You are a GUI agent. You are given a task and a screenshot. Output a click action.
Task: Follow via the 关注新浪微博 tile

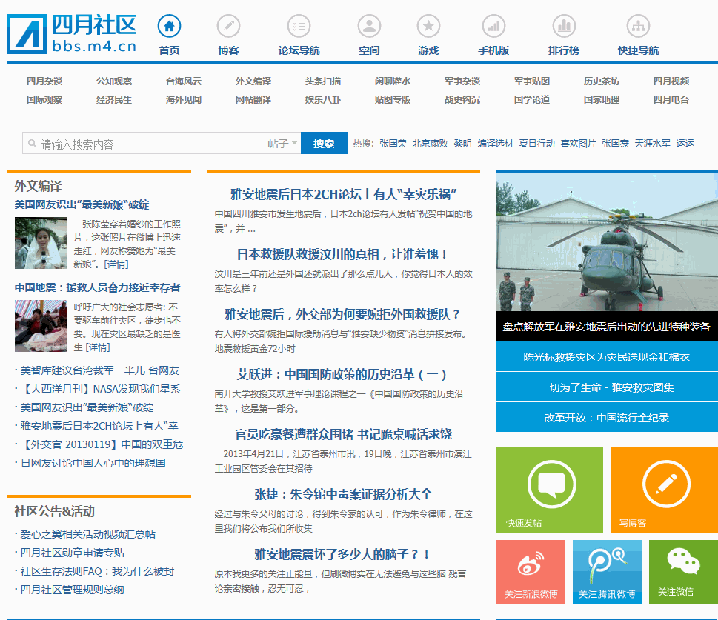pyautogui.click(x=531, y=572)
